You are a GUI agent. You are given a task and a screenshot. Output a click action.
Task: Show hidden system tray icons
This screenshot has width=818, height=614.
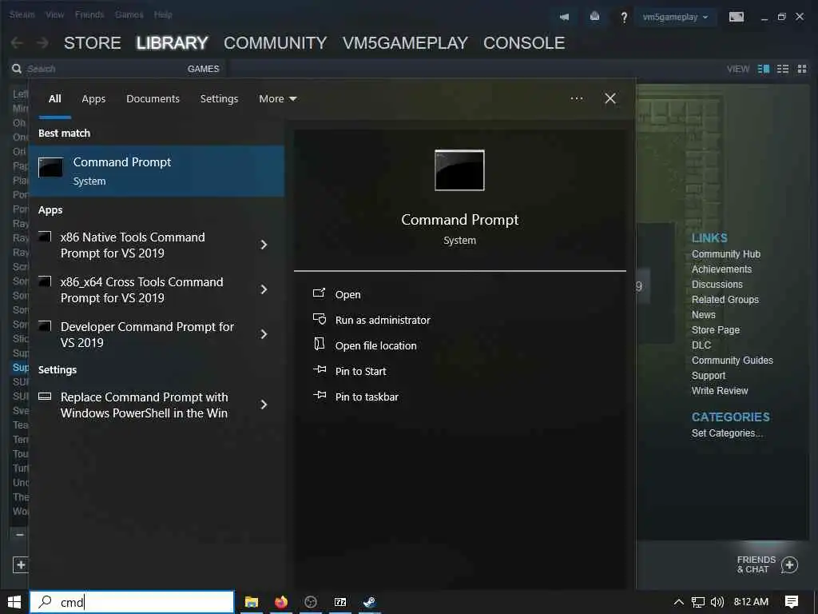tap(678, 602)
